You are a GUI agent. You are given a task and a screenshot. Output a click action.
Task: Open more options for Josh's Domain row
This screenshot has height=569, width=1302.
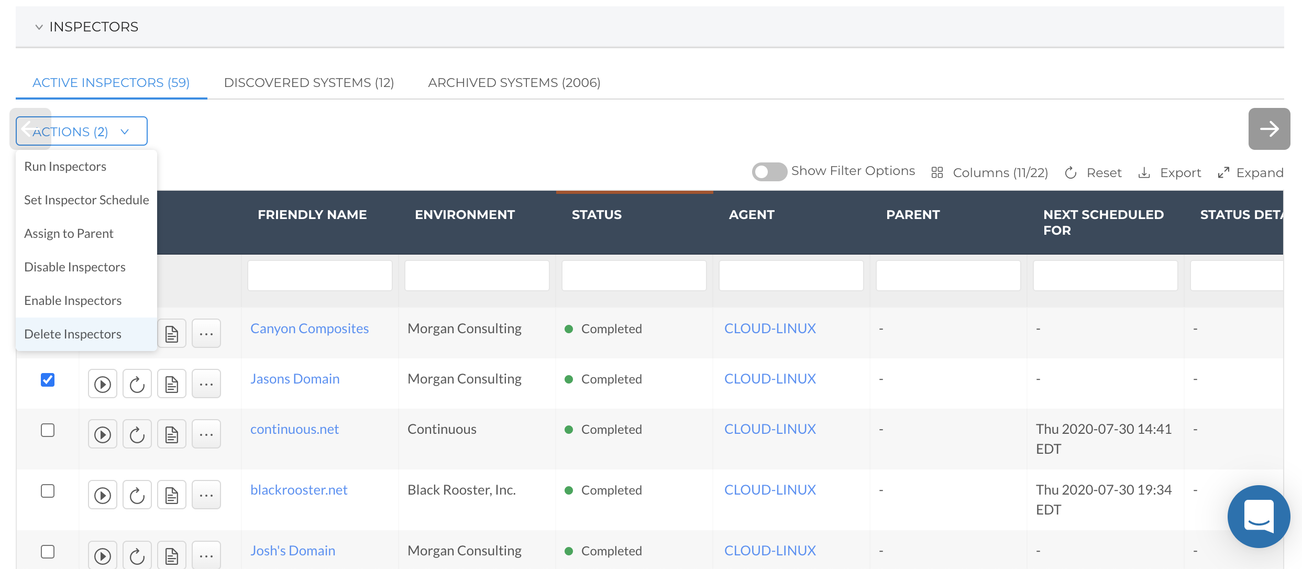tap(206, 555)
